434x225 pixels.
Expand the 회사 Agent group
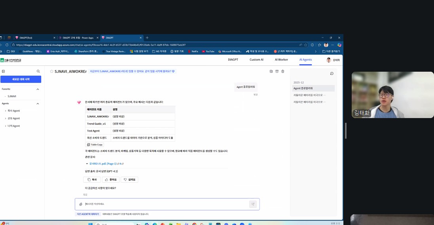pos(12,111)
